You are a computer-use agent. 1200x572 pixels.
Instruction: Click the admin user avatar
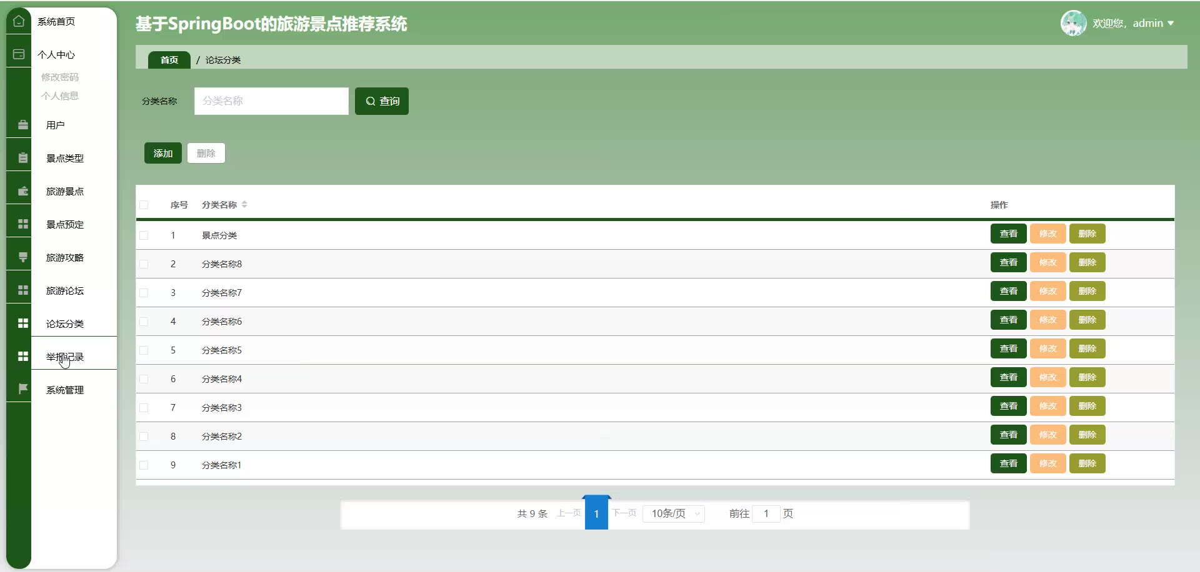pos(1073,23)
